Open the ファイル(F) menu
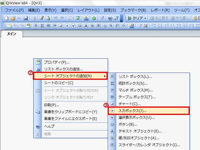The image size is (200, 150). (x=15, y=10)
